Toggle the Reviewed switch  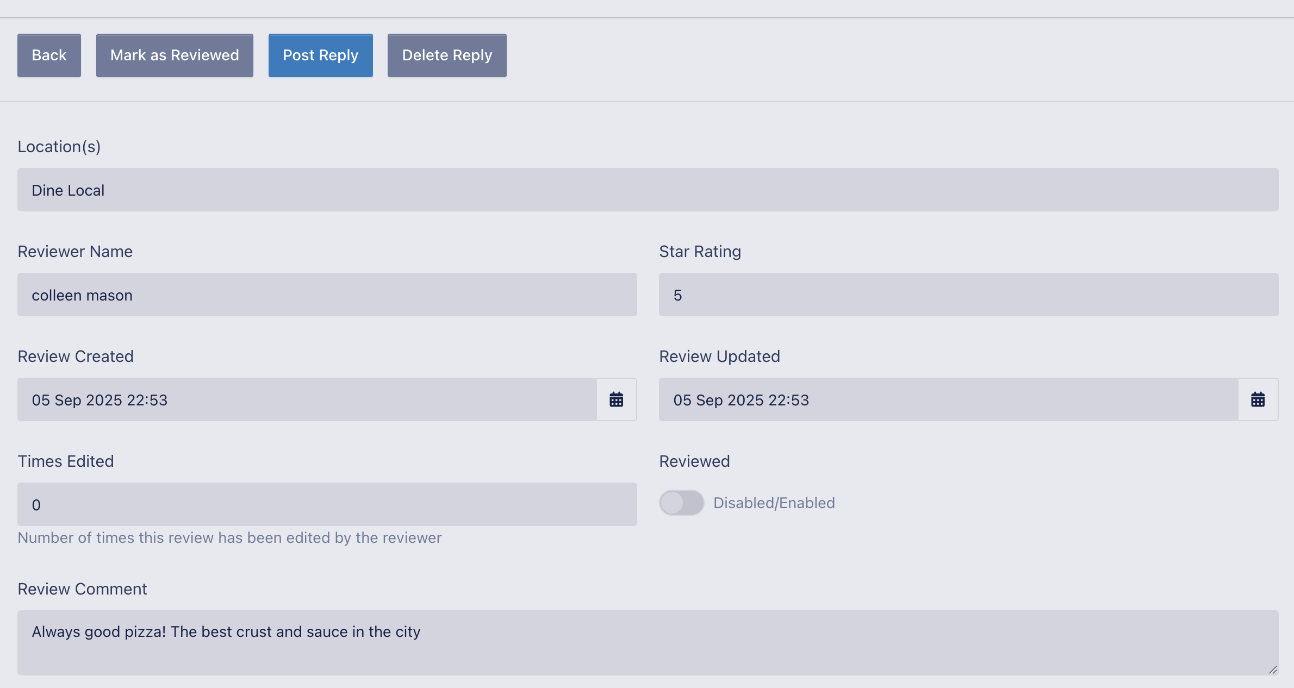click(681, 503)
